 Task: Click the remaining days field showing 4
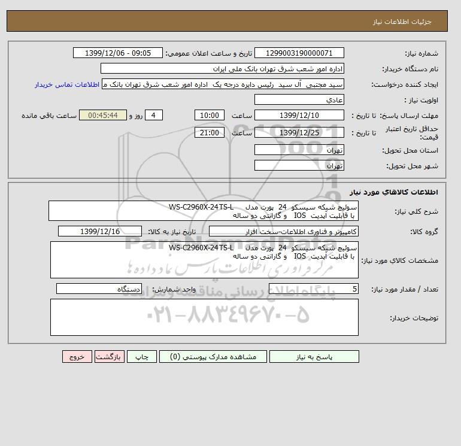coord(153,116)
